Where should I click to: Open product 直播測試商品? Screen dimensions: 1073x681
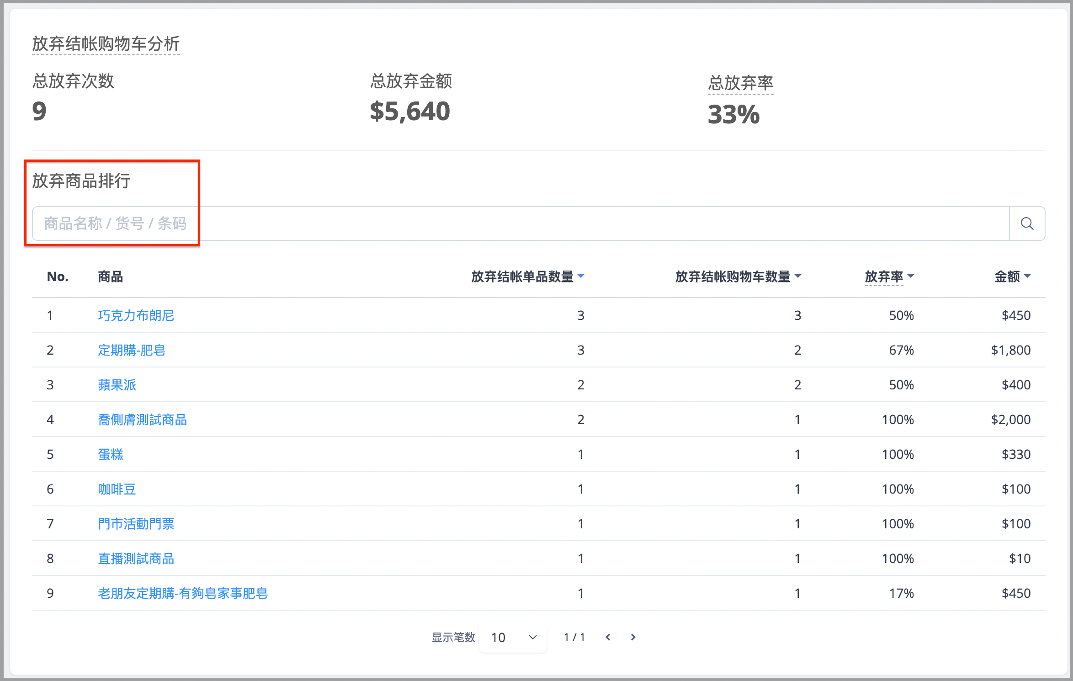pos(136,559)
